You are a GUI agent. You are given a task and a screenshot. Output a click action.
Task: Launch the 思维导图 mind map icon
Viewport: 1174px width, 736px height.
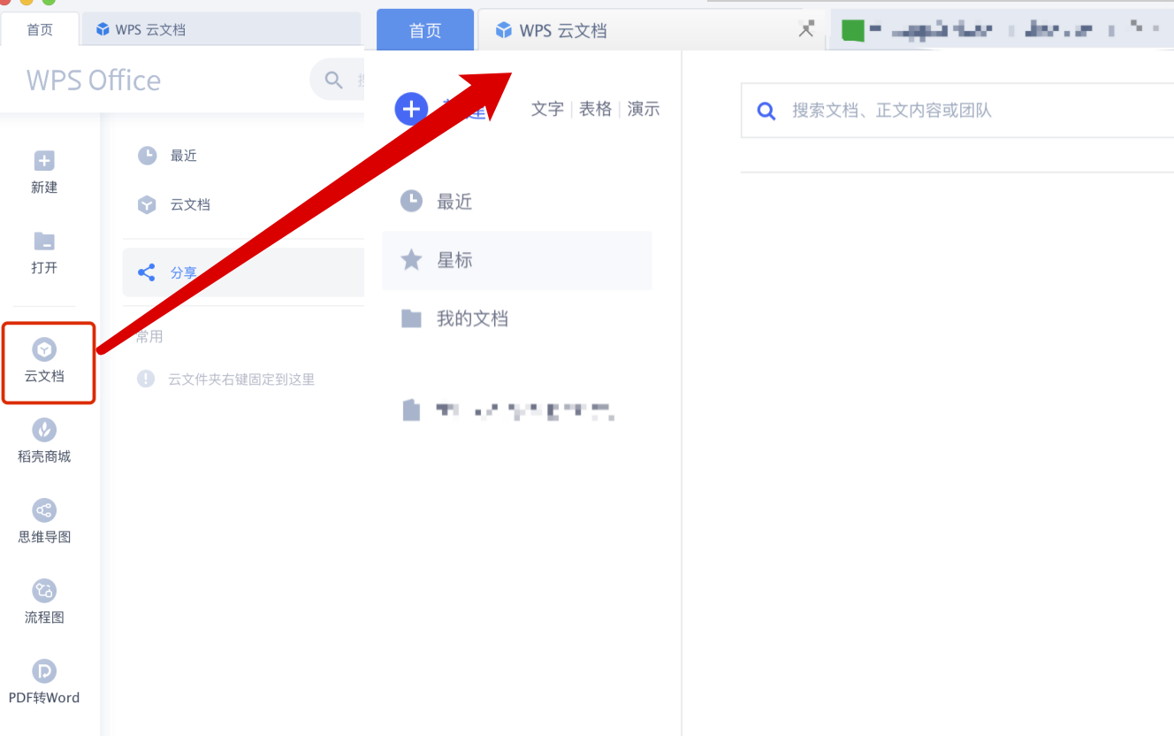click(44, 510)
